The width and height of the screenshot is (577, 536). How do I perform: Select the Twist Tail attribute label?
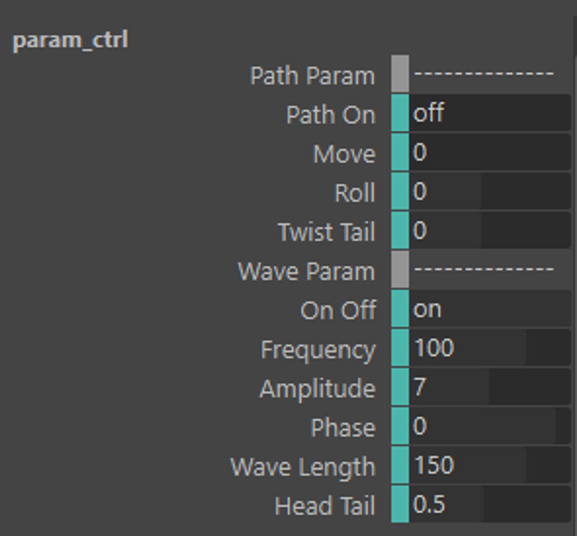tap(326, 232)
